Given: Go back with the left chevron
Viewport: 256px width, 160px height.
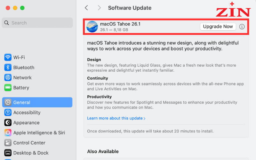Looking at the screenshot, I should tap(86, 8).
